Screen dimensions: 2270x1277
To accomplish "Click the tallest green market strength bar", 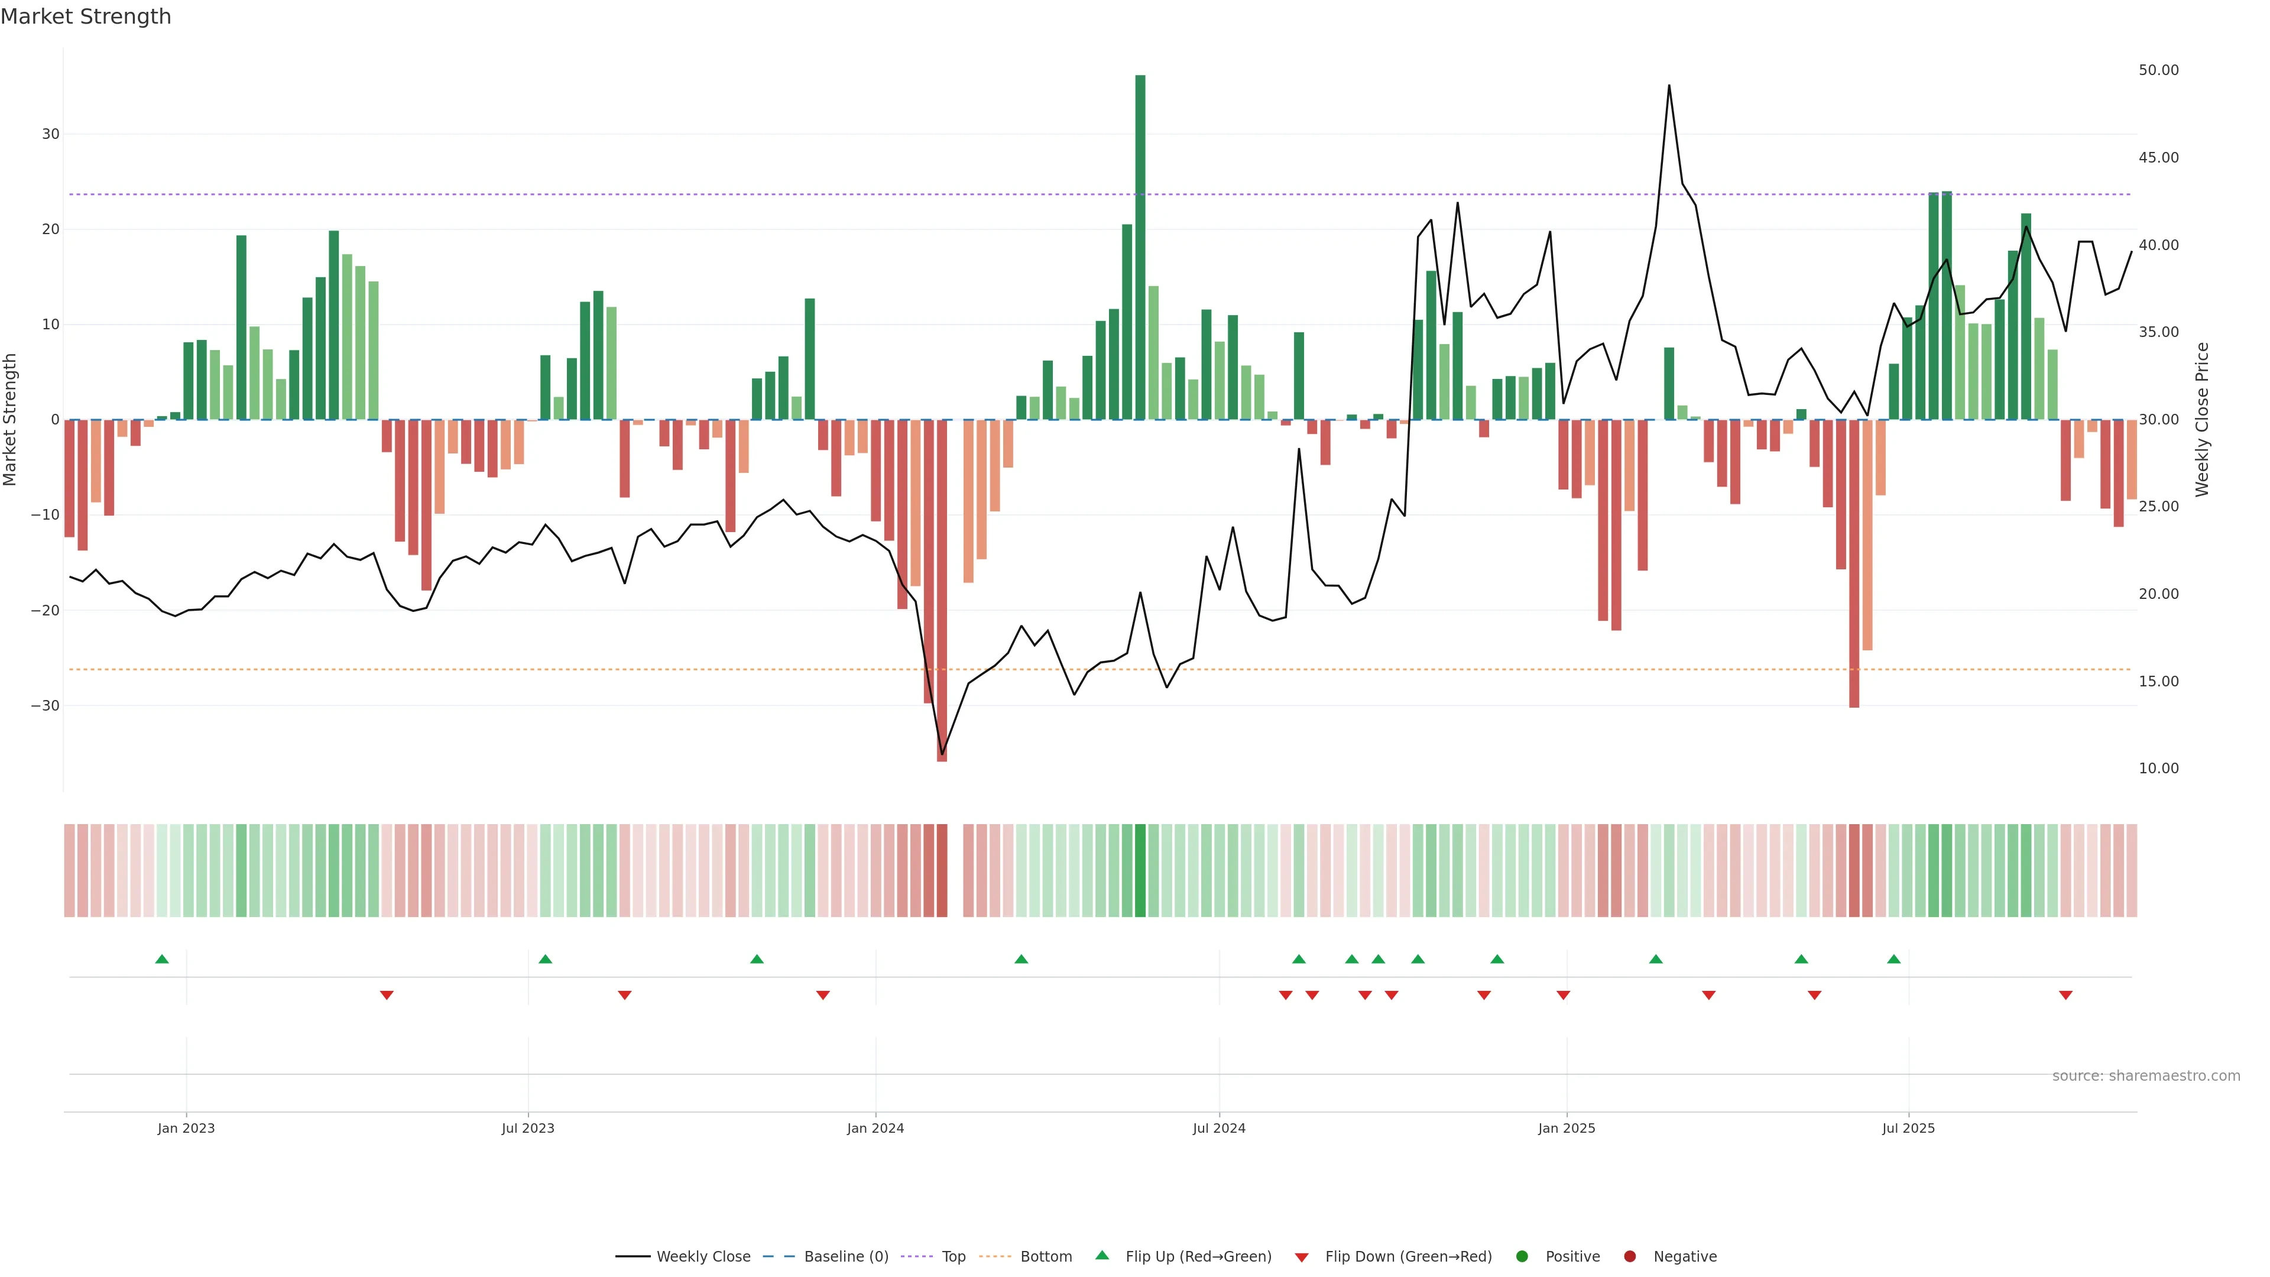I will point(1140,247).
